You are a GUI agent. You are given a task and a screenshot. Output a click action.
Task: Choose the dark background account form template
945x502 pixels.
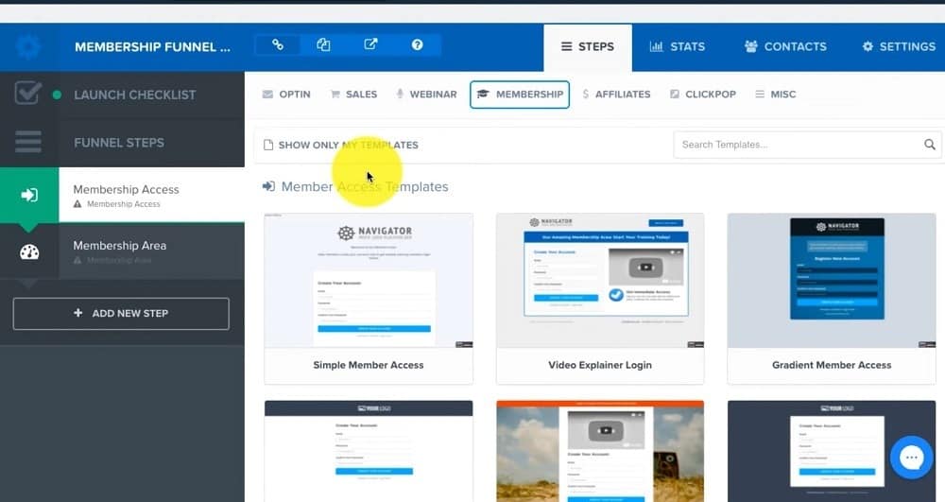click(x=832, y=451)
